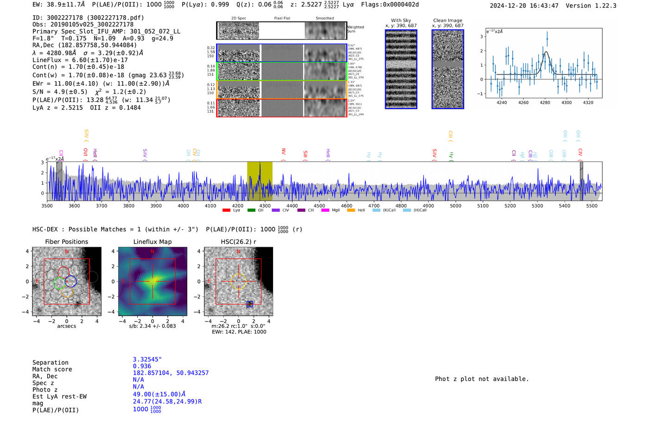Select the red-bordered 2D spectrum row
Screen dimensions: 649x442
click(x=282, y=108)
